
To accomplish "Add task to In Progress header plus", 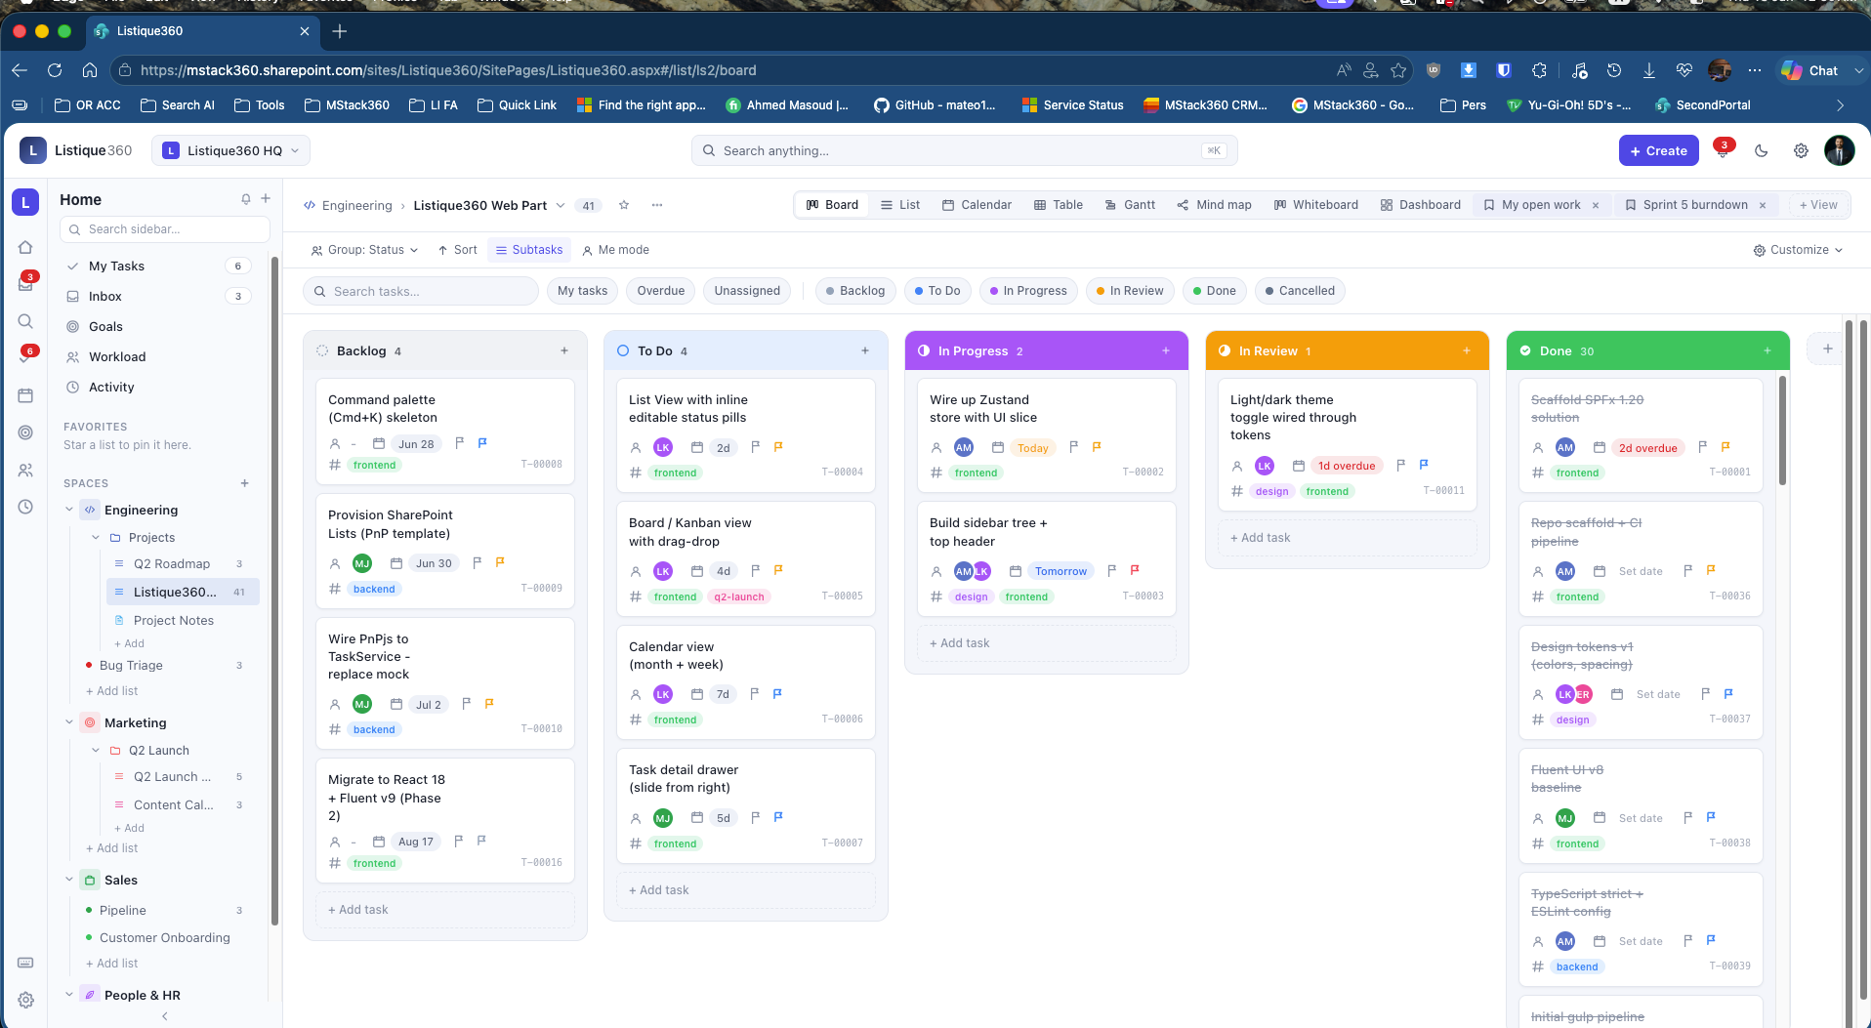I will pos(1166,350).
